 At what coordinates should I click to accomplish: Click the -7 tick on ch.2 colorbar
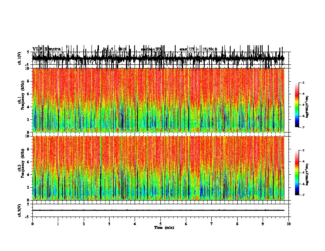click(x=302, y=195)
